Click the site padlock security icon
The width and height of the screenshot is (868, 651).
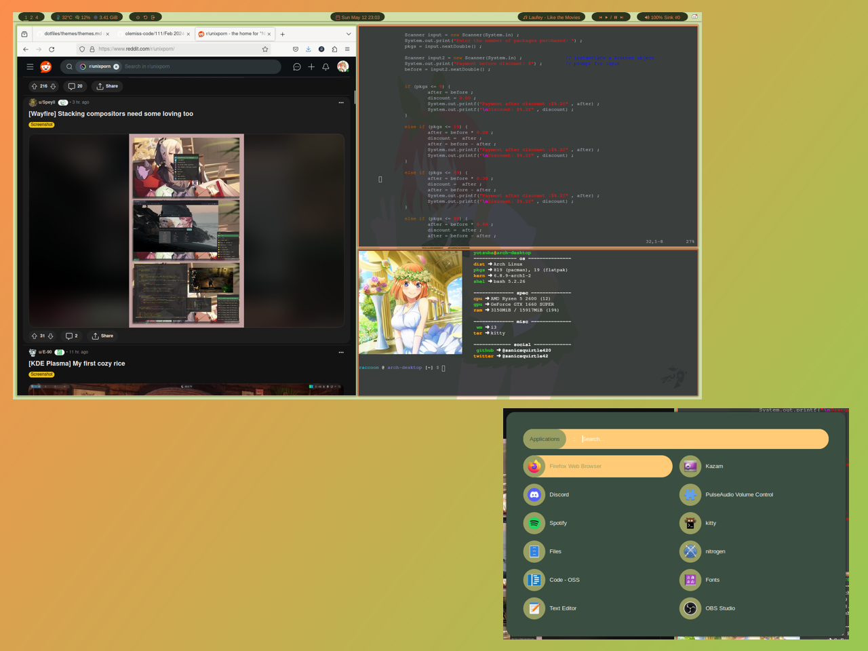click(92, 49)
